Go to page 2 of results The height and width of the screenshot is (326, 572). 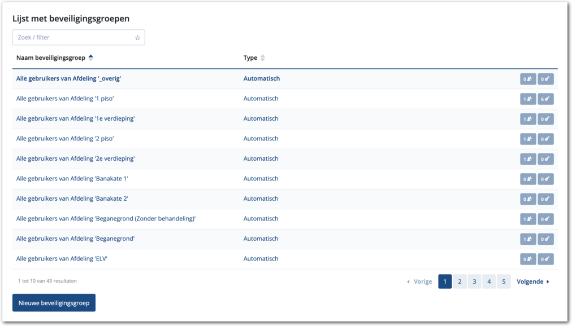point(460,281)
